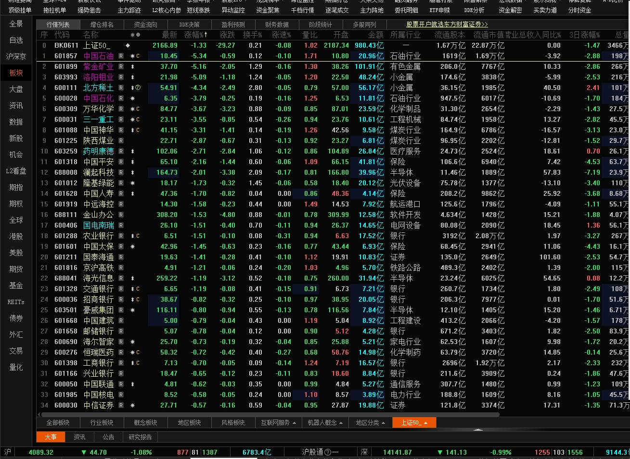
Task: Click DDE分析 toolbar button
Action: pos(474,10)
